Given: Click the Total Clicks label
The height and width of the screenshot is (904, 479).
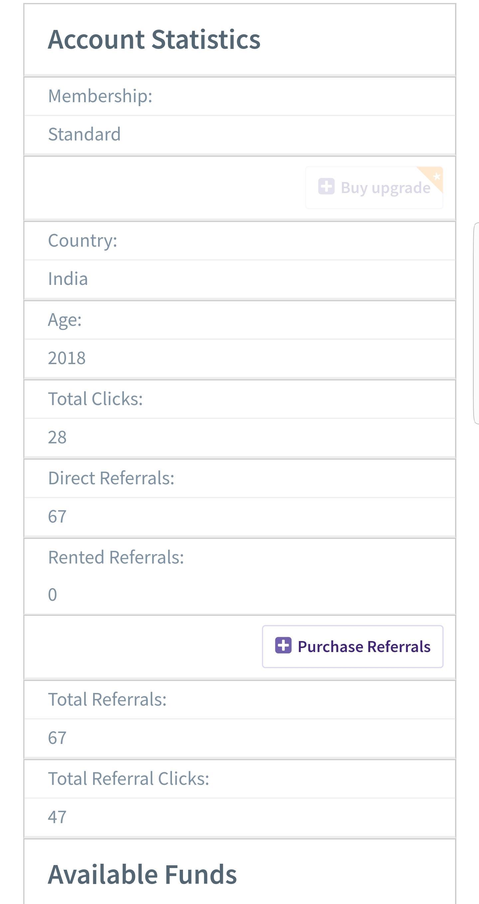Looking at the screenshot, I should click(x=95, y=399).
